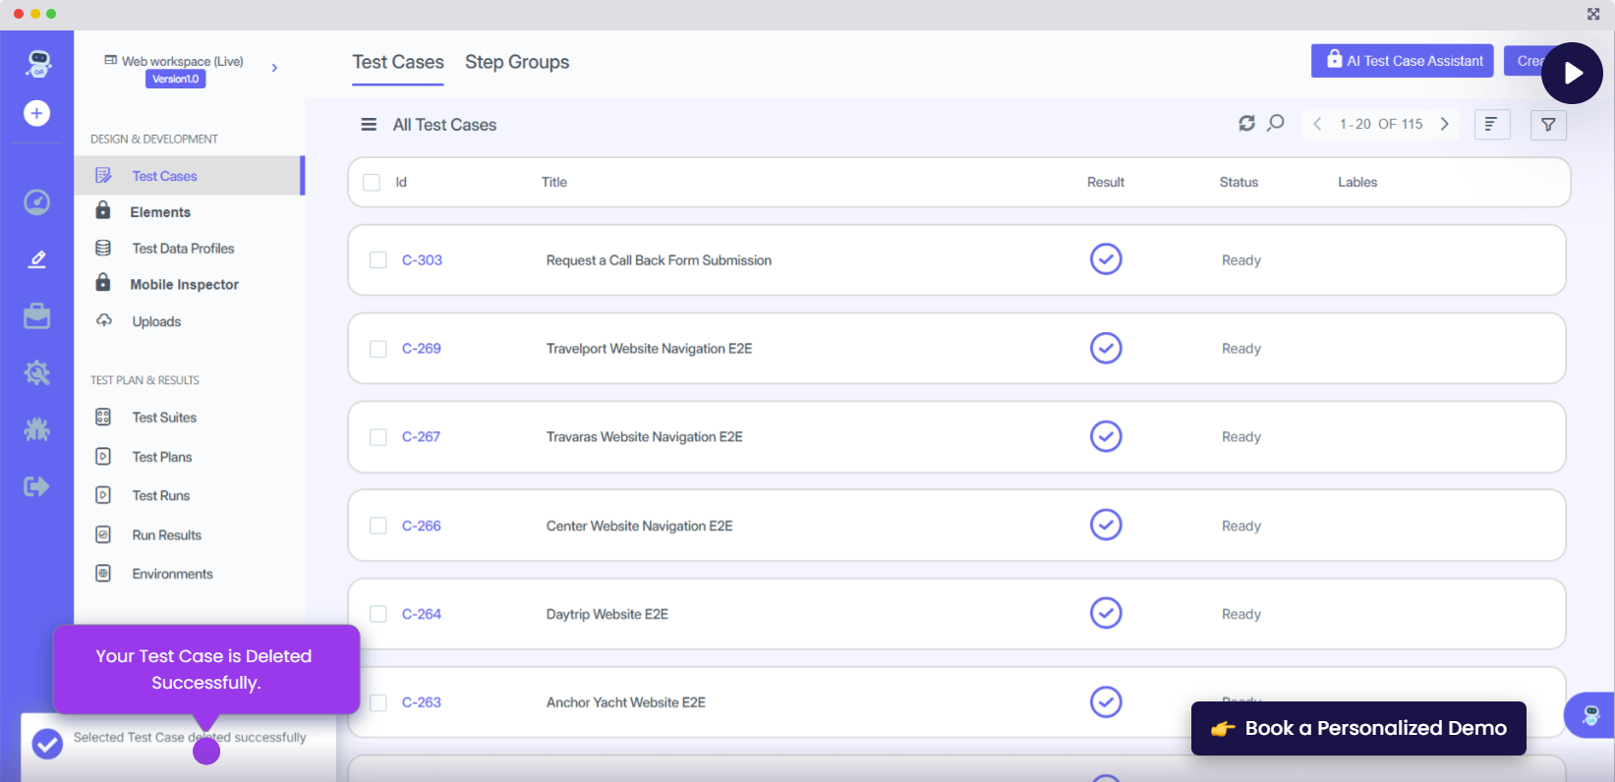Go to next page of test cases
1615x782 pixels.
tap(1444, 124)
